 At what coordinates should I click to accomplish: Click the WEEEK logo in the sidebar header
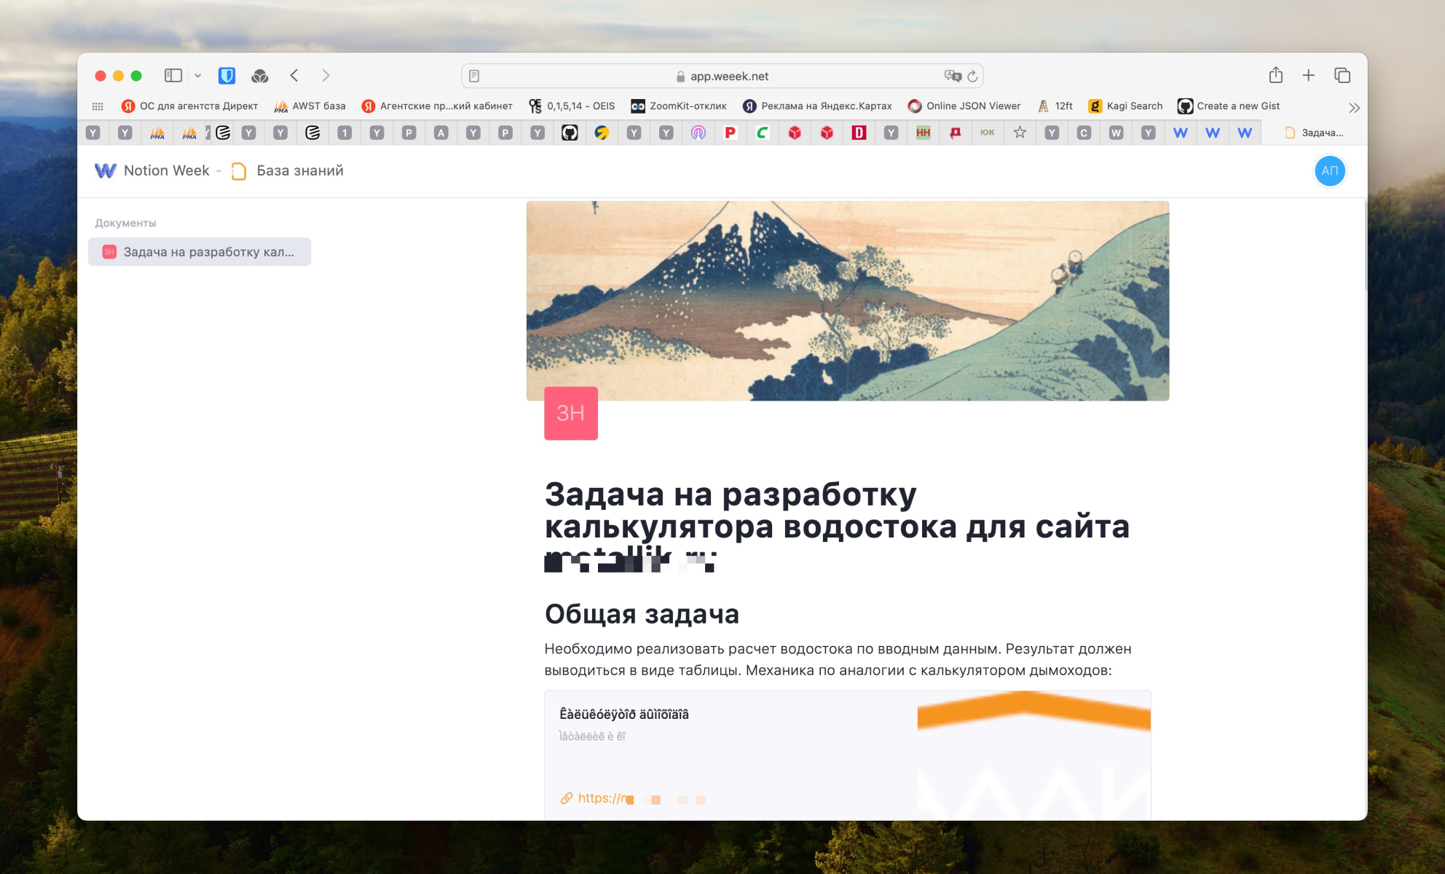click(105, 170)
